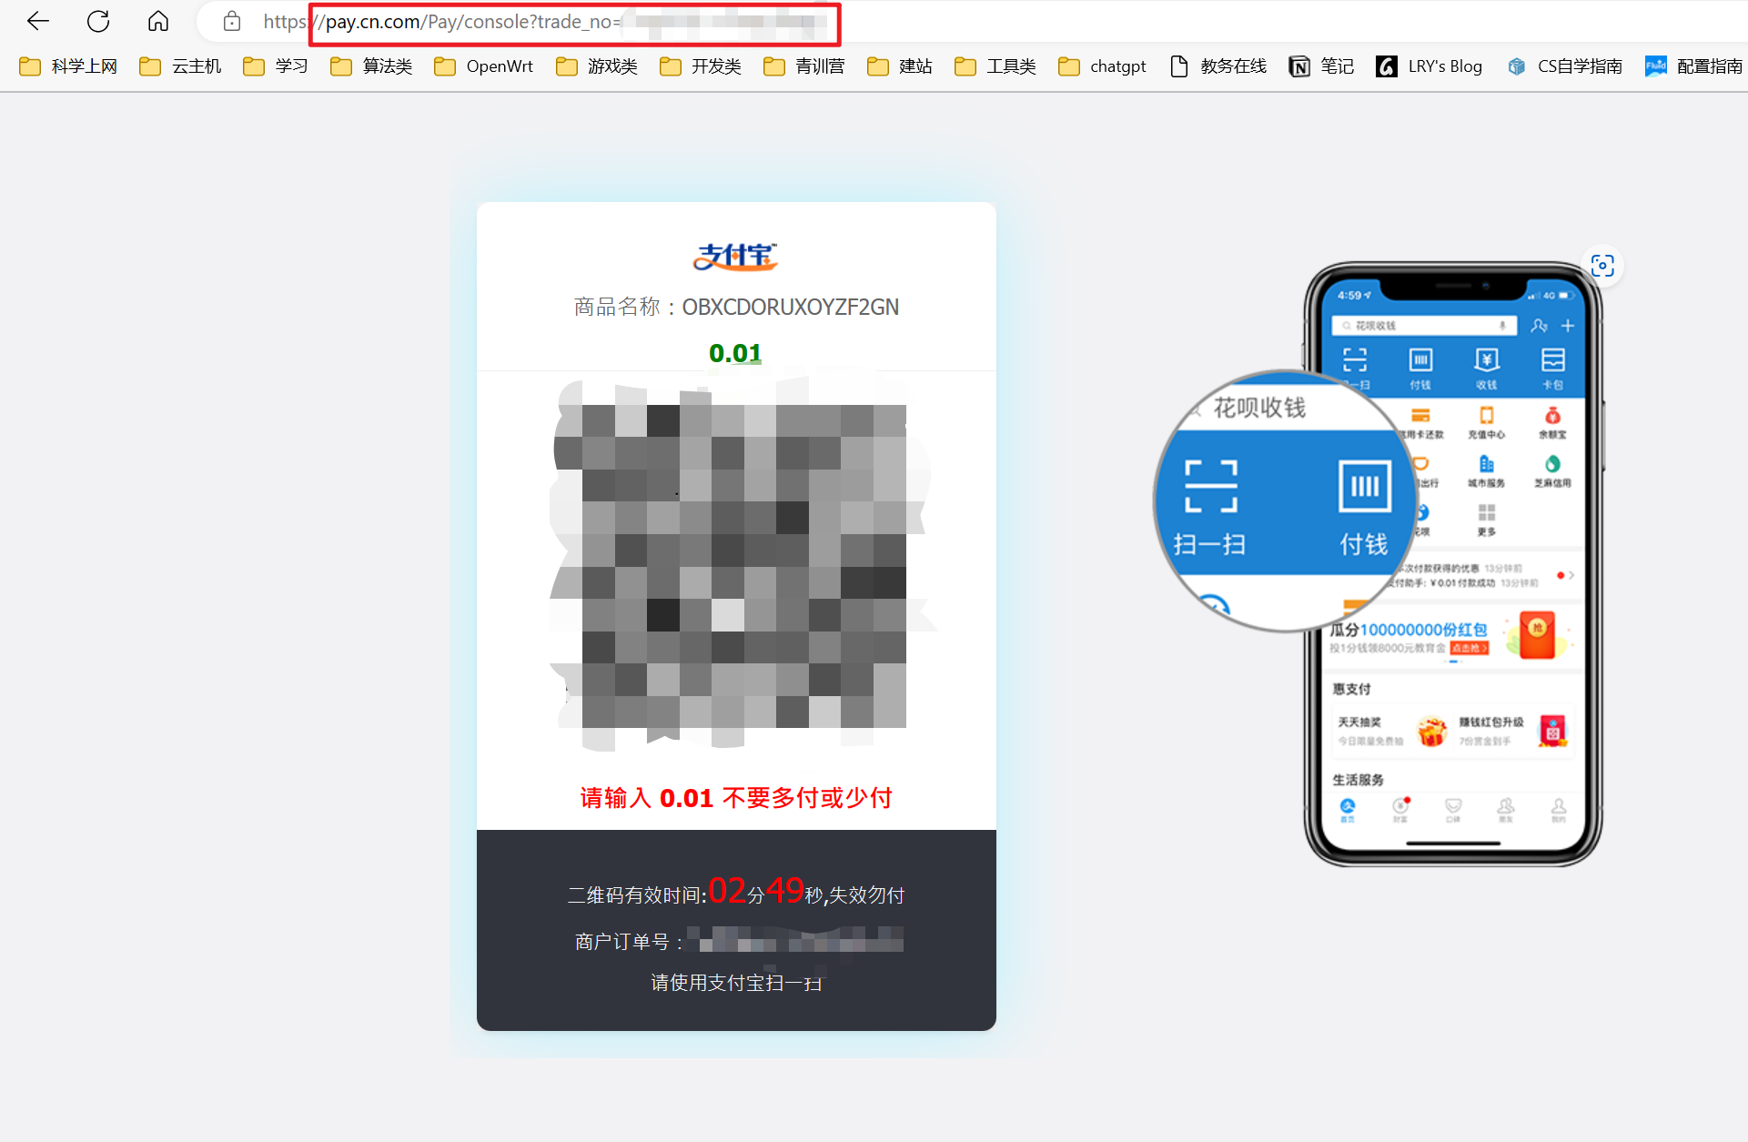Reload the payment page
The height and width of the screenshot is (1142, 1748).
(98, 21)
